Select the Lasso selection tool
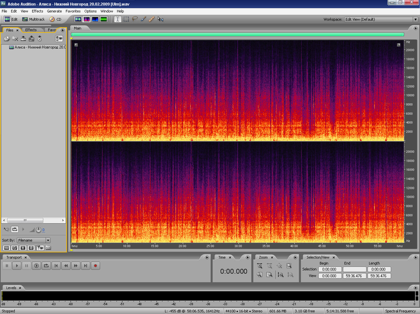Image resolution: width=420 pixels, height=314 pixels. coord(135,19)
